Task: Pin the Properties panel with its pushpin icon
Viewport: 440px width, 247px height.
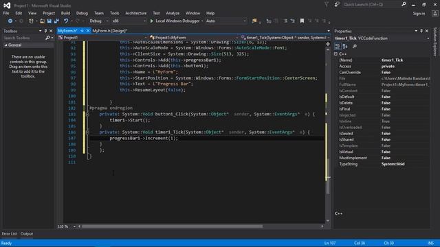Action: 421,31
